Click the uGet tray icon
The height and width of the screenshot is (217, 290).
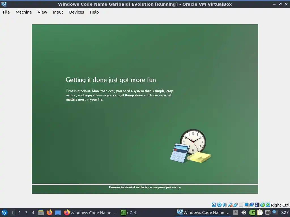252,212
